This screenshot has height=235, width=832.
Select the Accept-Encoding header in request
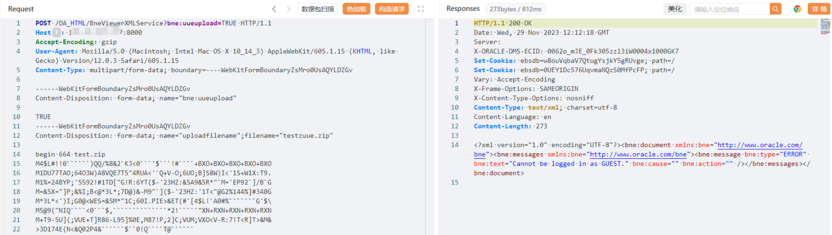(66, 42)
